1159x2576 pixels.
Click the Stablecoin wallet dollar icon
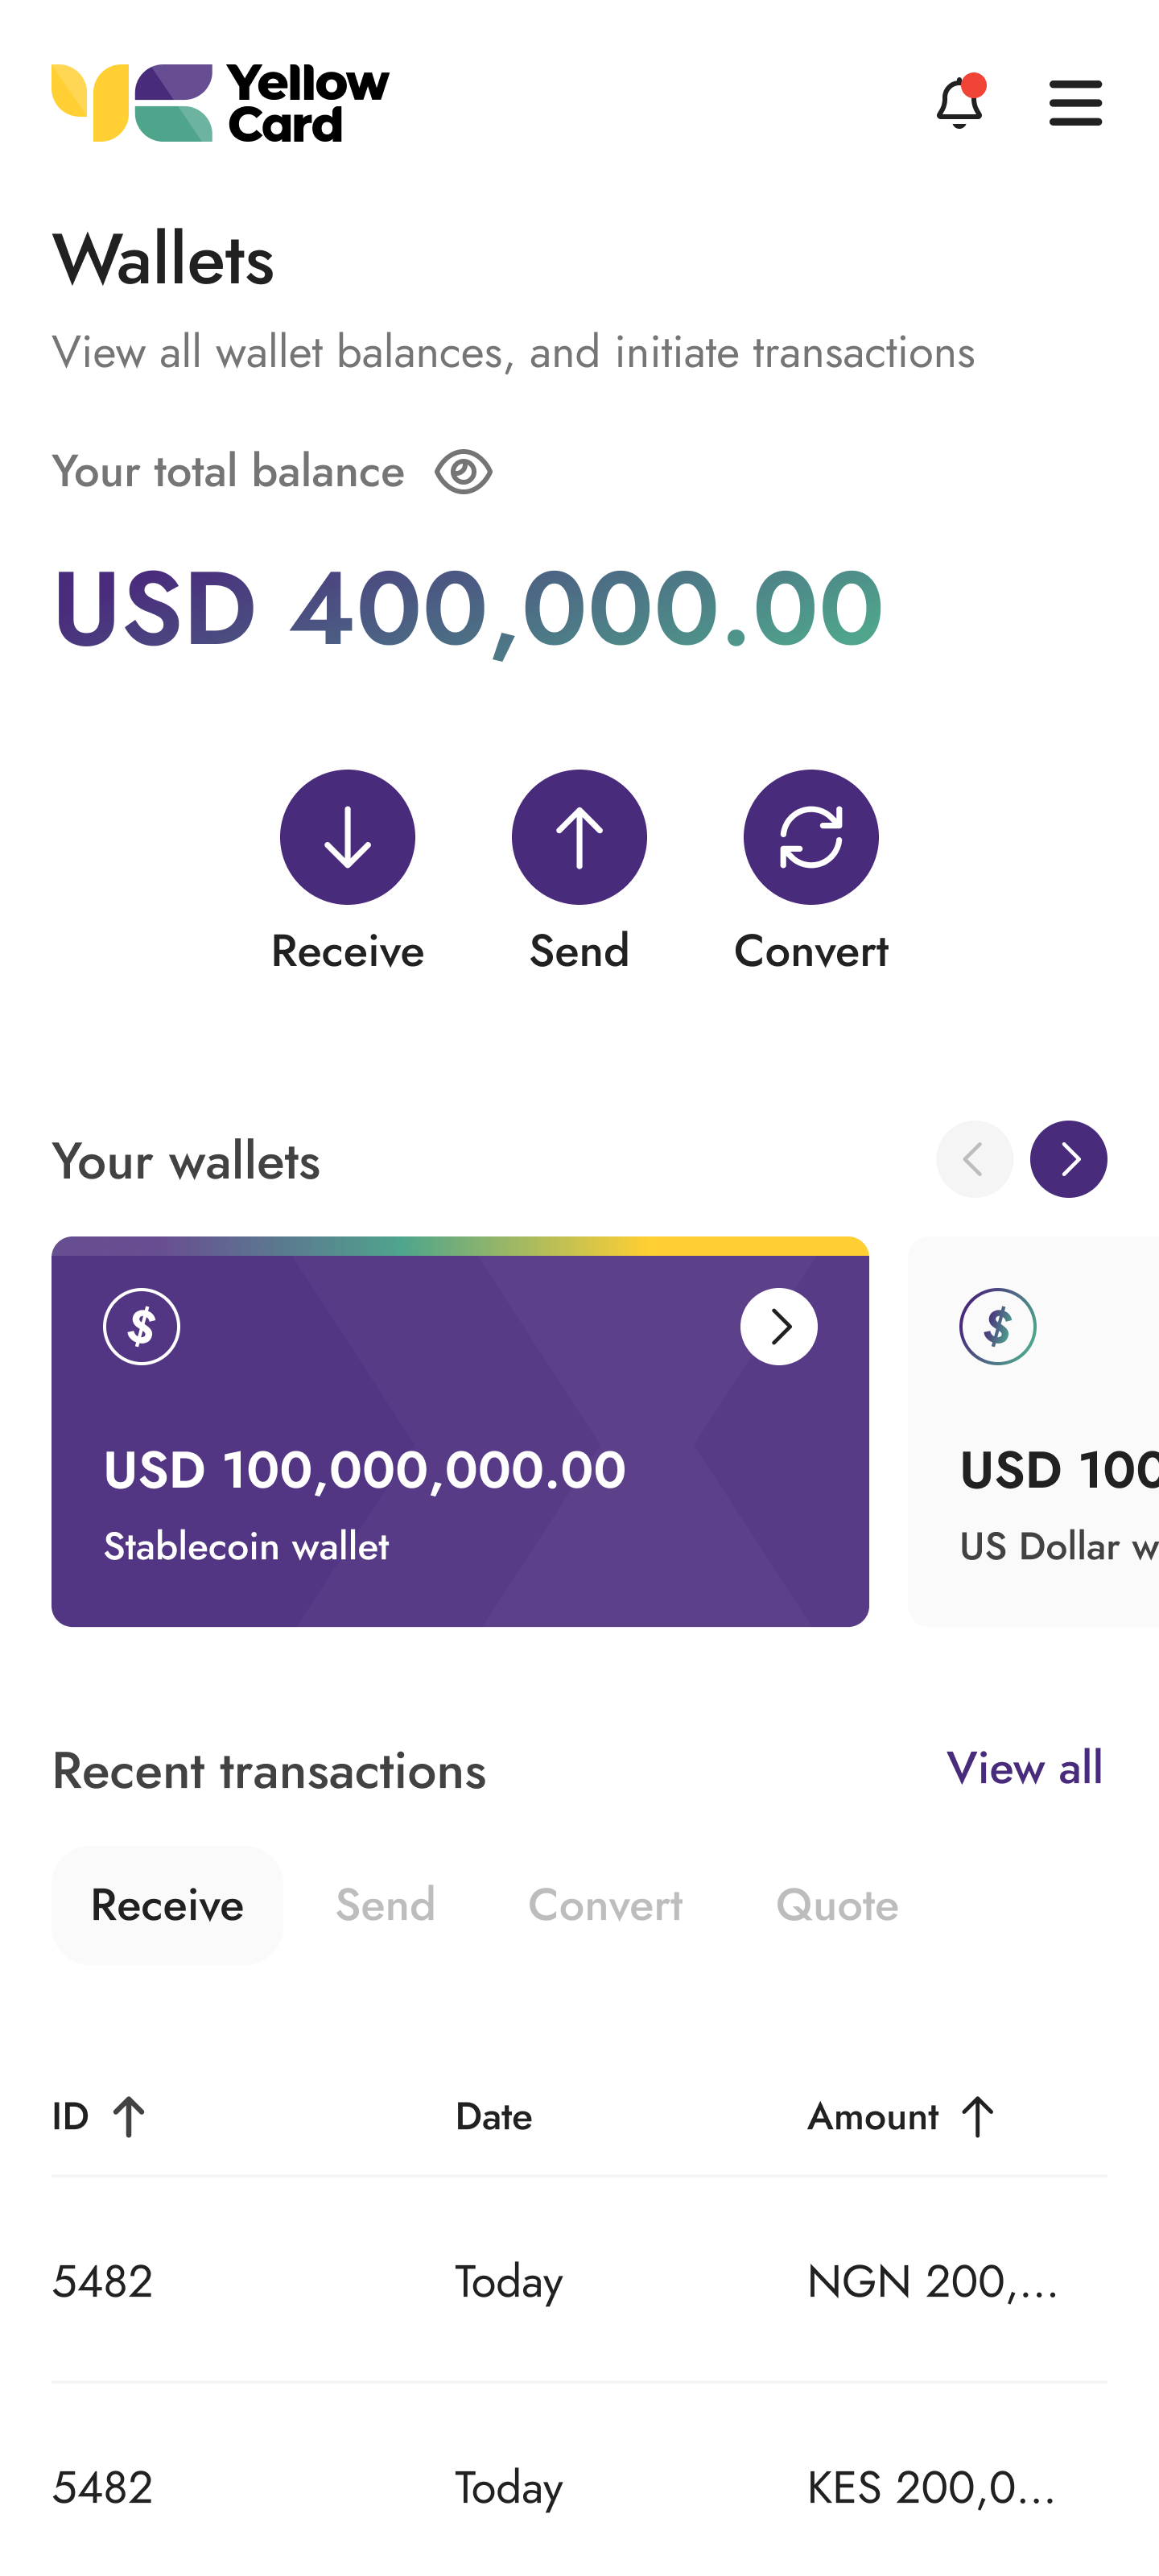(142, 1327)
